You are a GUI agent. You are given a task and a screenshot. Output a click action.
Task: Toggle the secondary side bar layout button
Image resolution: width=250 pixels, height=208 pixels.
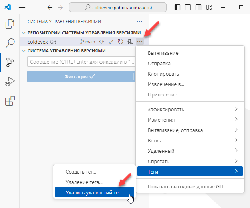click(198, 8)
